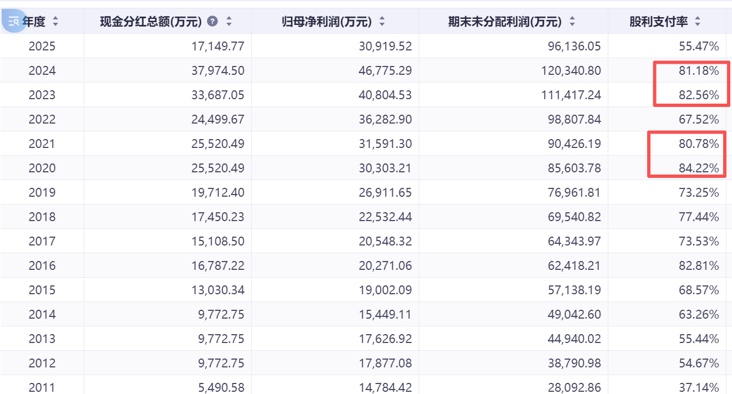Click the 82.56% cell in the 2023 row
The image size is (732, 394).
coord(698,95)
